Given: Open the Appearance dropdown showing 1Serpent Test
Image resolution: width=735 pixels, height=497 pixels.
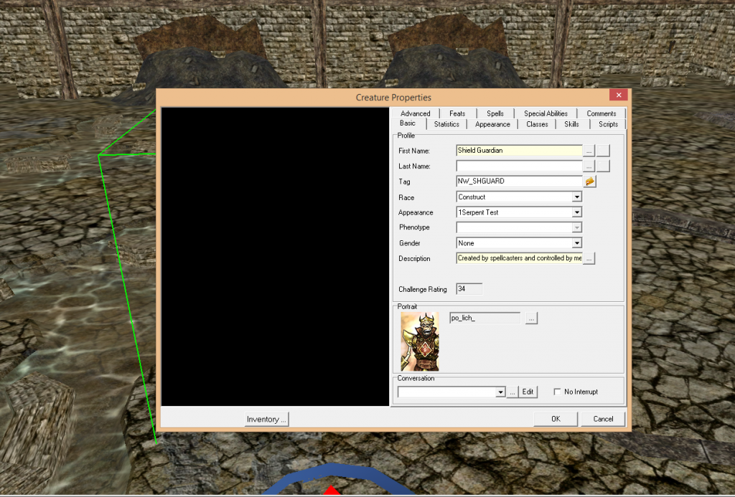Looking at the screenshot, I should point(576,212).
